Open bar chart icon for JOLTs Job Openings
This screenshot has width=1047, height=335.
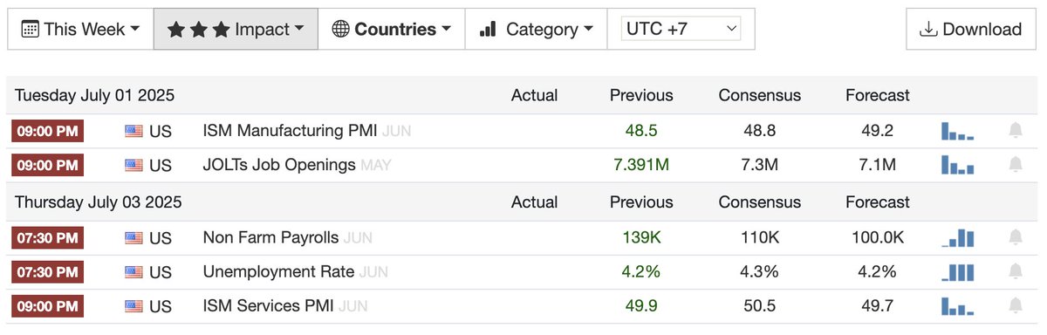point(957,165)
